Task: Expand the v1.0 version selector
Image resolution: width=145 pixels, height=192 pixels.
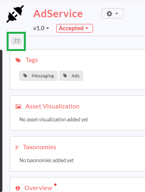Action: [x=41, y=28]
